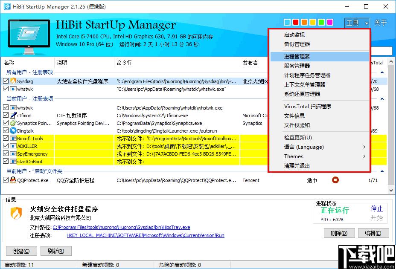Toggle the Synaptics Pointing checkbox
Viewport: 396px width, 269px height.
6,123
